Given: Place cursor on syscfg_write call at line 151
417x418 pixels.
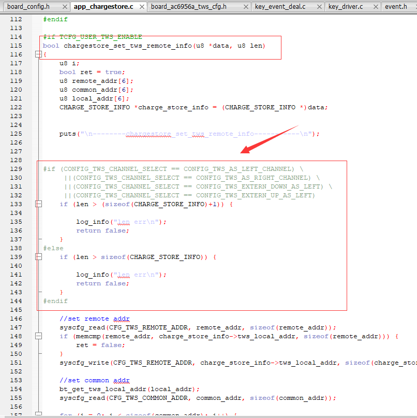Looking at the screenshot, I should point(84,363).
